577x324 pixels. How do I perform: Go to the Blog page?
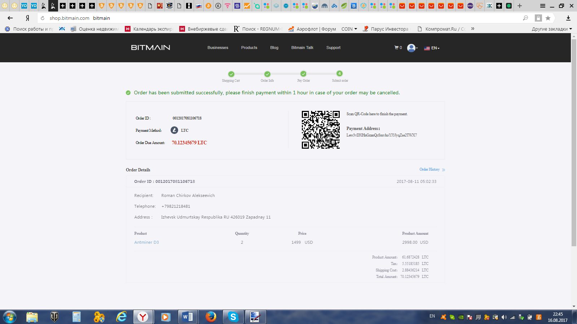[274, 48]
